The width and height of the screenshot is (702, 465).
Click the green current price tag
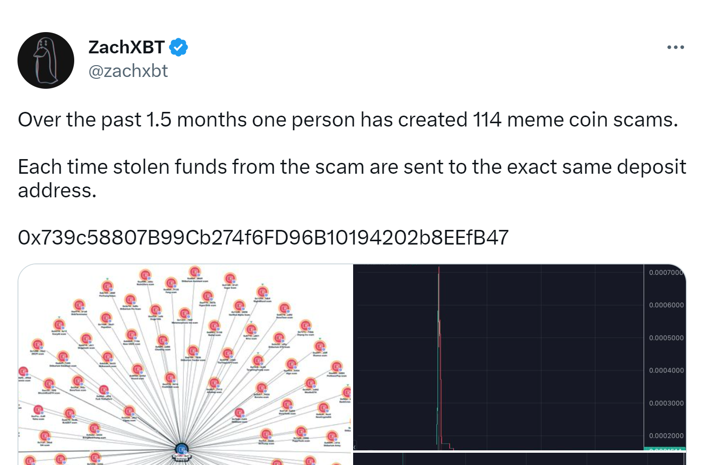[x=665, y=448]
